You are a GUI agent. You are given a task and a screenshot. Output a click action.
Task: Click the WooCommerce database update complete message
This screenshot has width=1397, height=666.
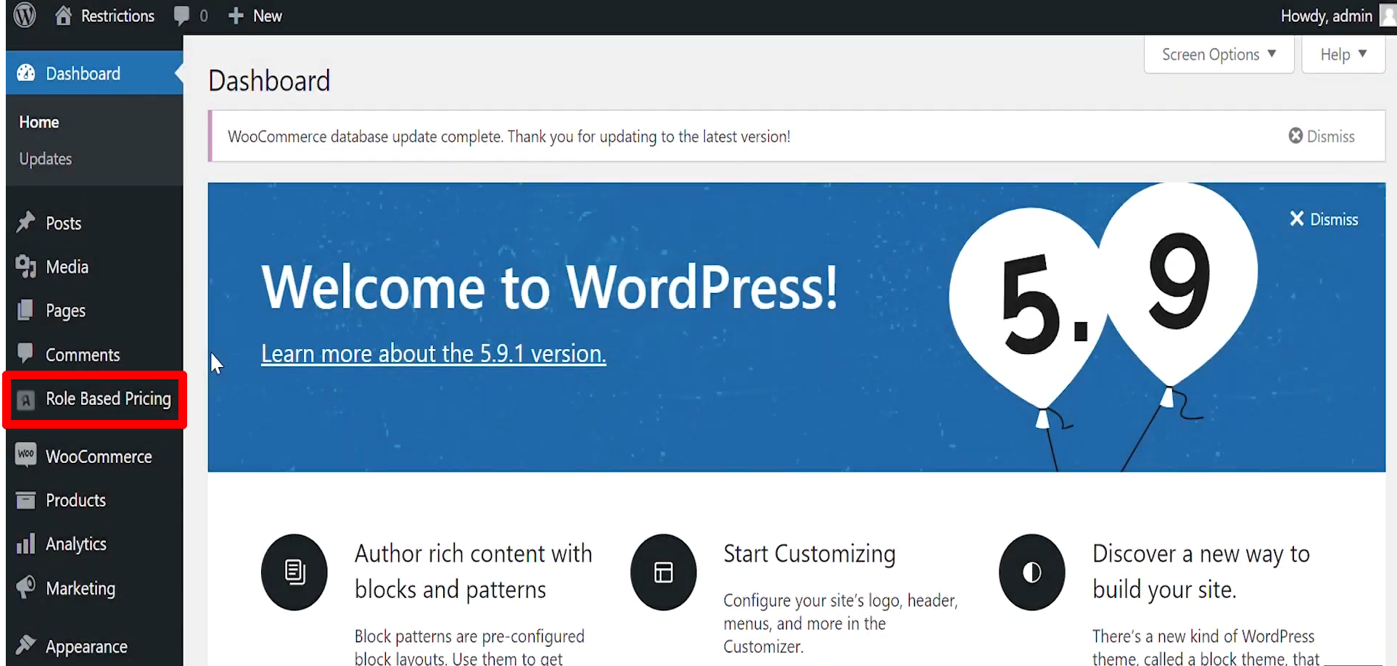coord(509,136)
